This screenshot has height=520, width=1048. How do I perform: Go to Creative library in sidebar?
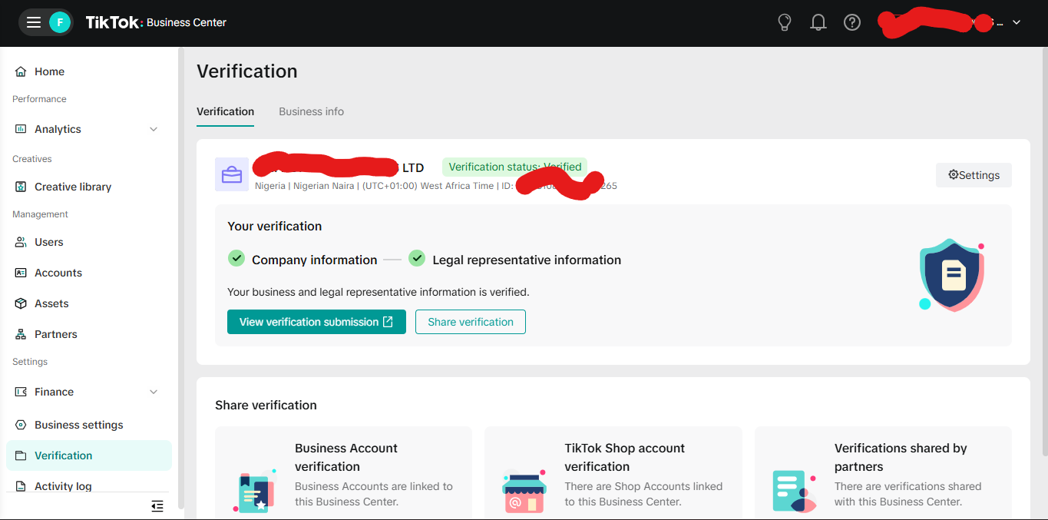[73, 187]
